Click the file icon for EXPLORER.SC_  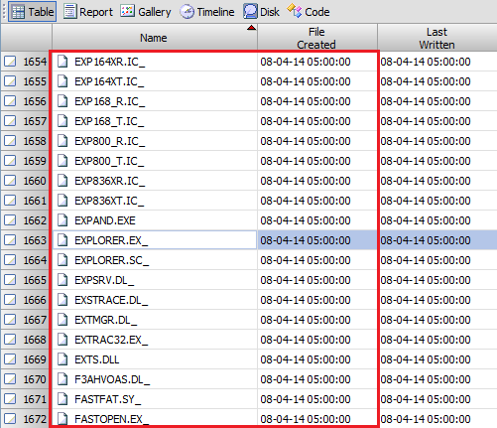[x=62, y=260]
